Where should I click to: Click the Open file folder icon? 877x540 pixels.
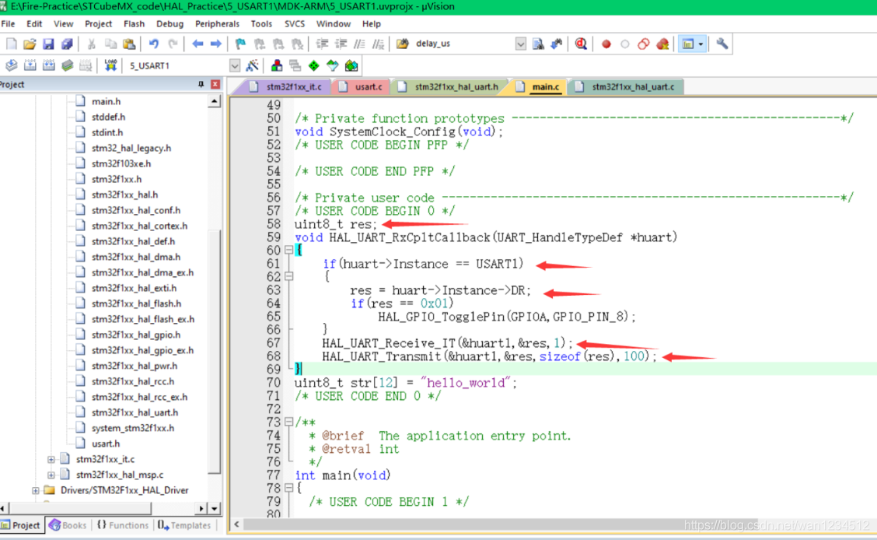coord(30,44)
